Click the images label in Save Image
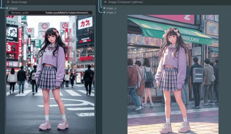The image size is (231, 134). (x=13, y=8)
